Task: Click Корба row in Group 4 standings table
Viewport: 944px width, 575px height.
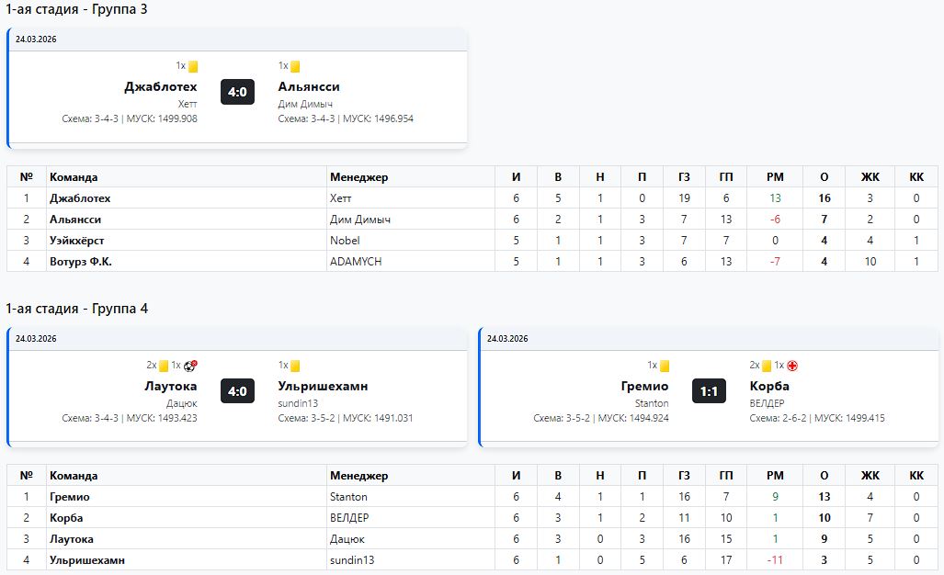Action: 66,518
